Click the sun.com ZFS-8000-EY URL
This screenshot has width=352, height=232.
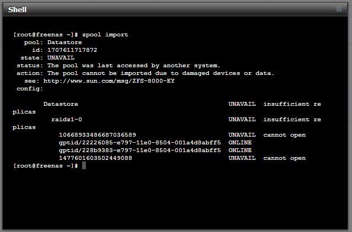tap(109, 81)
